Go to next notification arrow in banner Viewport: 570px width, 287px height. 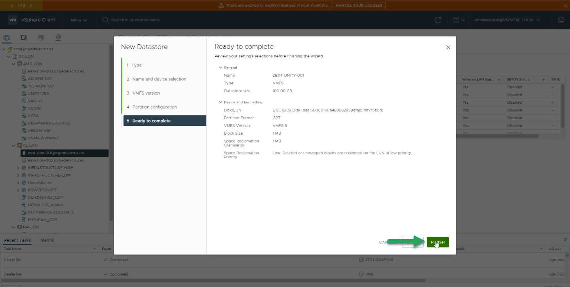[x=31, y=6]
